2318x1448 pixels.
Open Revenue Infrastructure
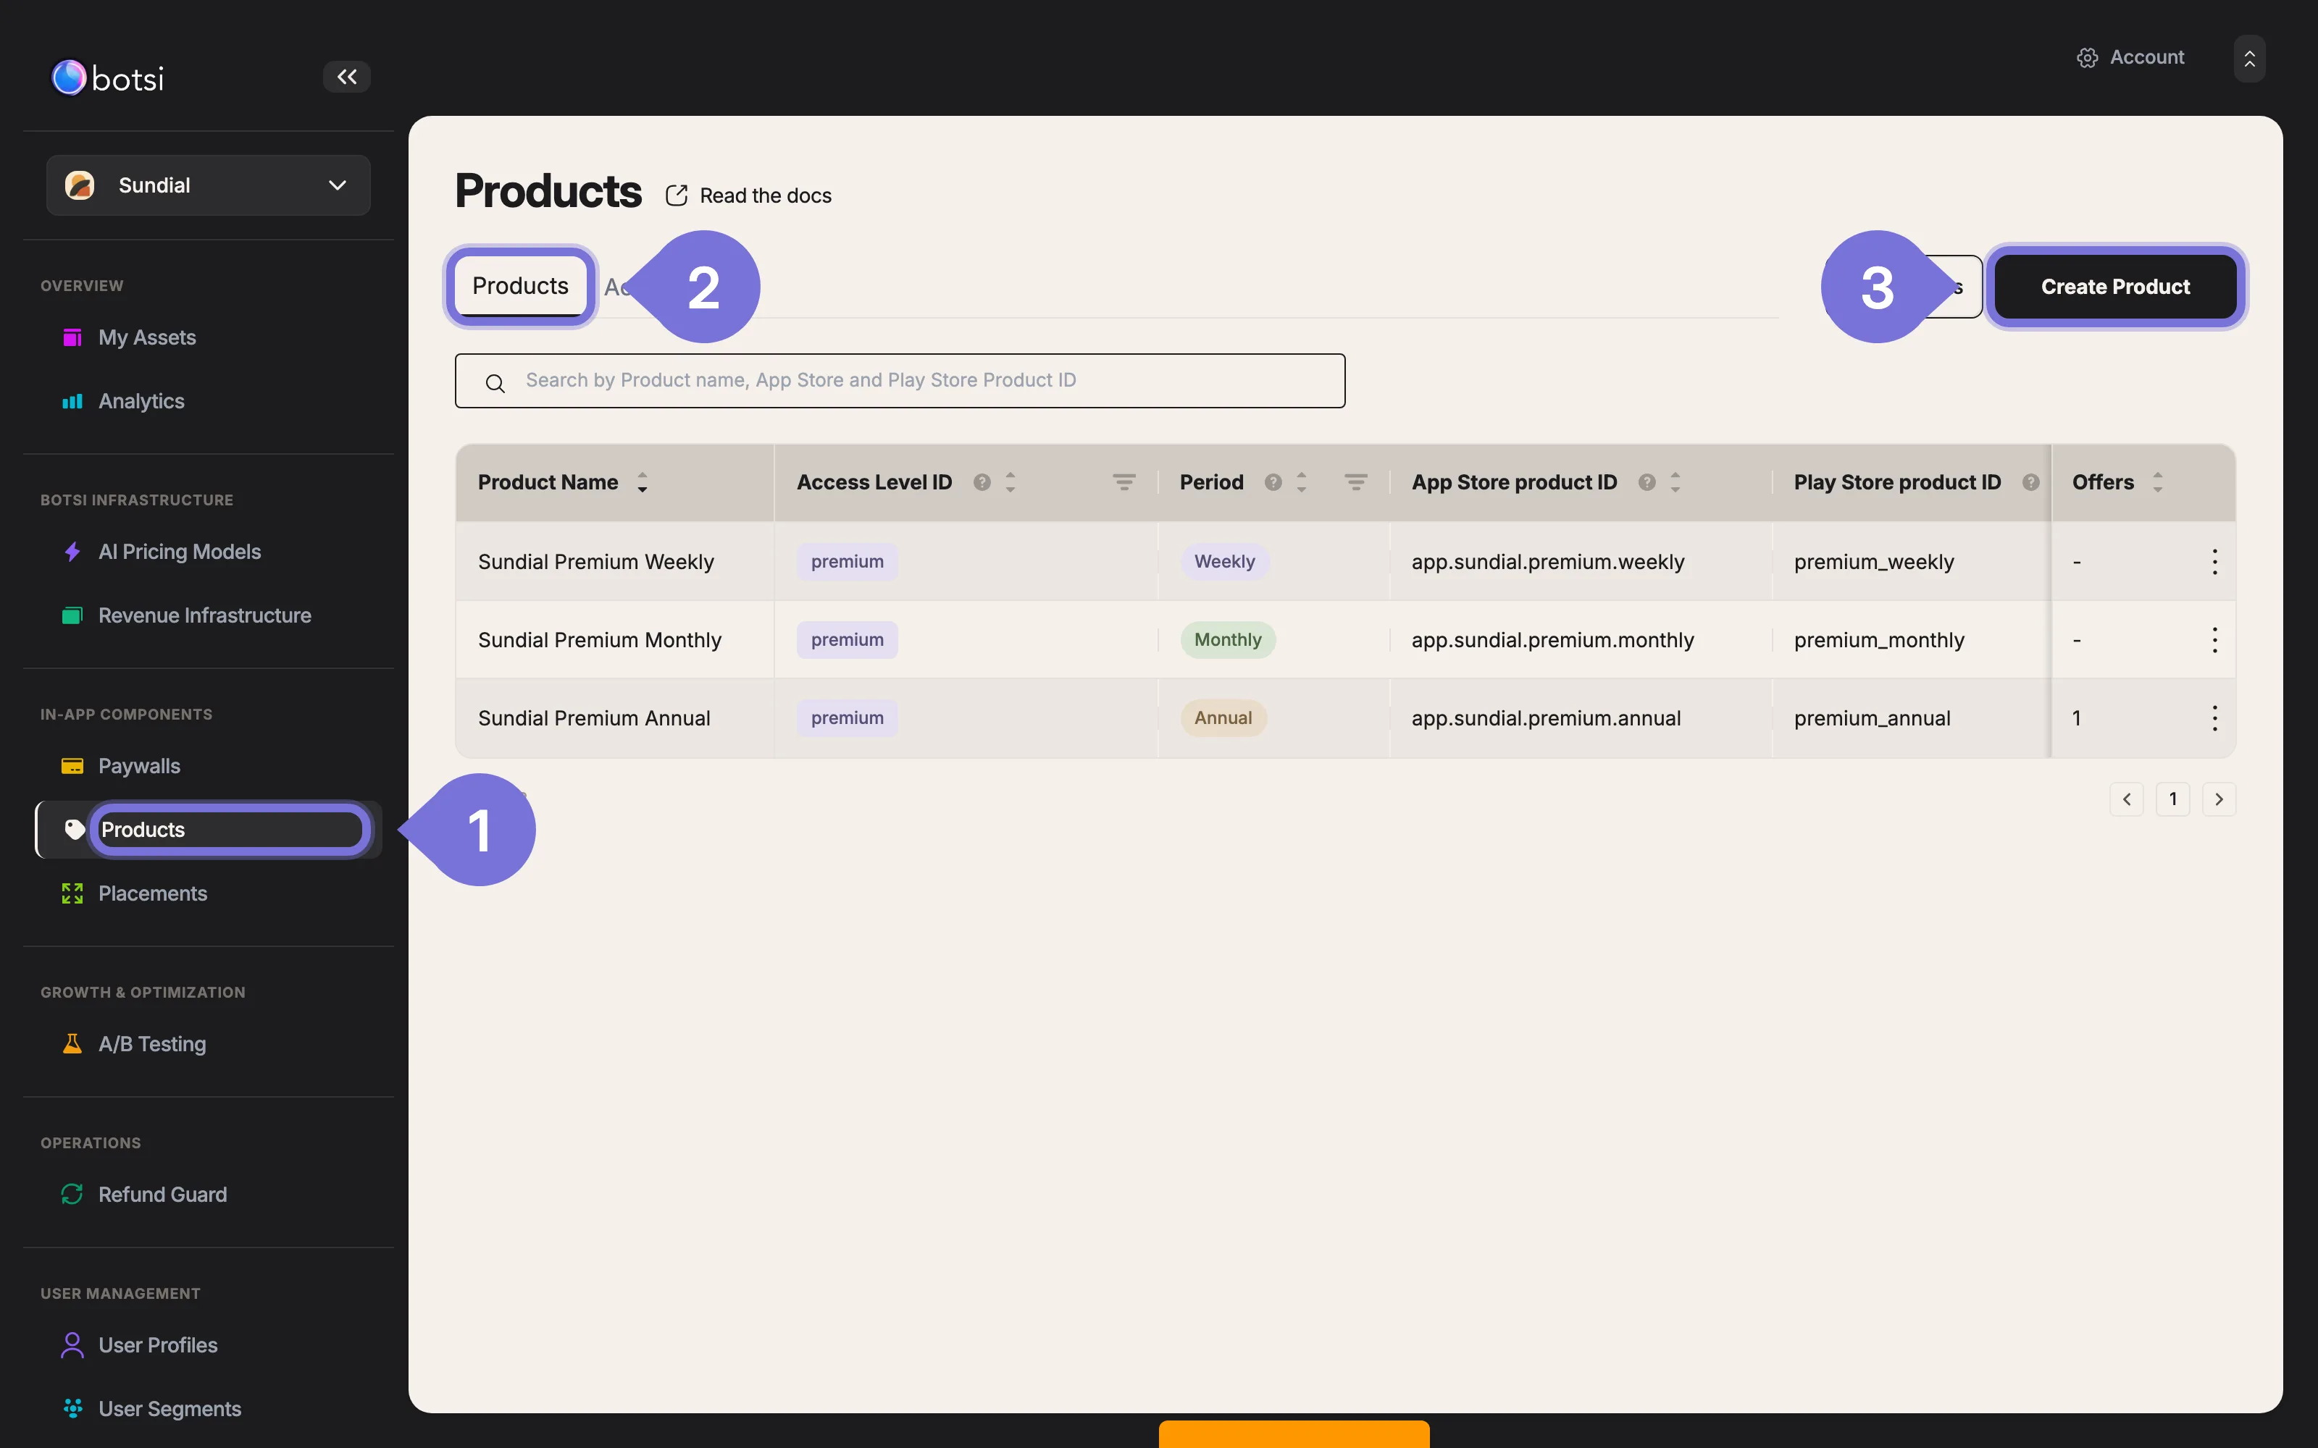coord(204,616)
